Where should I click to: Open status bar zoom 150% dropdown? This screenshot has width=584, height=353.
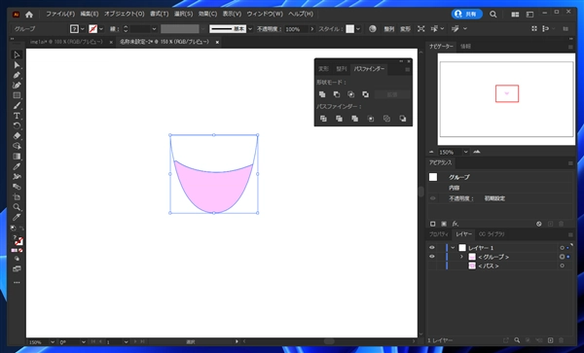click(x=53, y=342)
